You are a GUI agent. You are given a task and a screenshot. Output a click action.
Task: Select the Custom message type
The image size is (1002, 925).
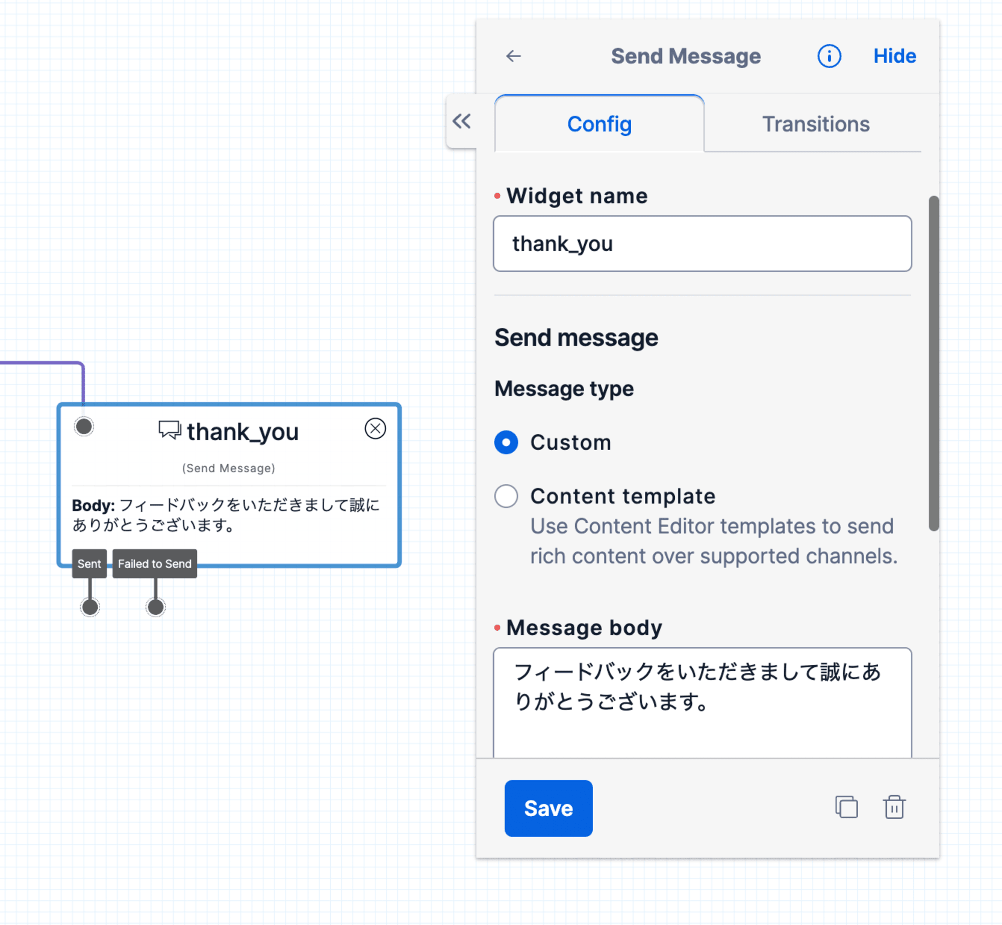(506, 442)
